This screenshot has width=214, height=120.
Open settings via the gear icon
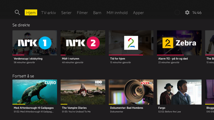coord(187,12)
